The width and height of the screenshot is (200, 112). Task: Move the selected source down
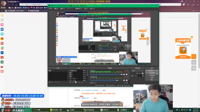(x=82, y=82)
